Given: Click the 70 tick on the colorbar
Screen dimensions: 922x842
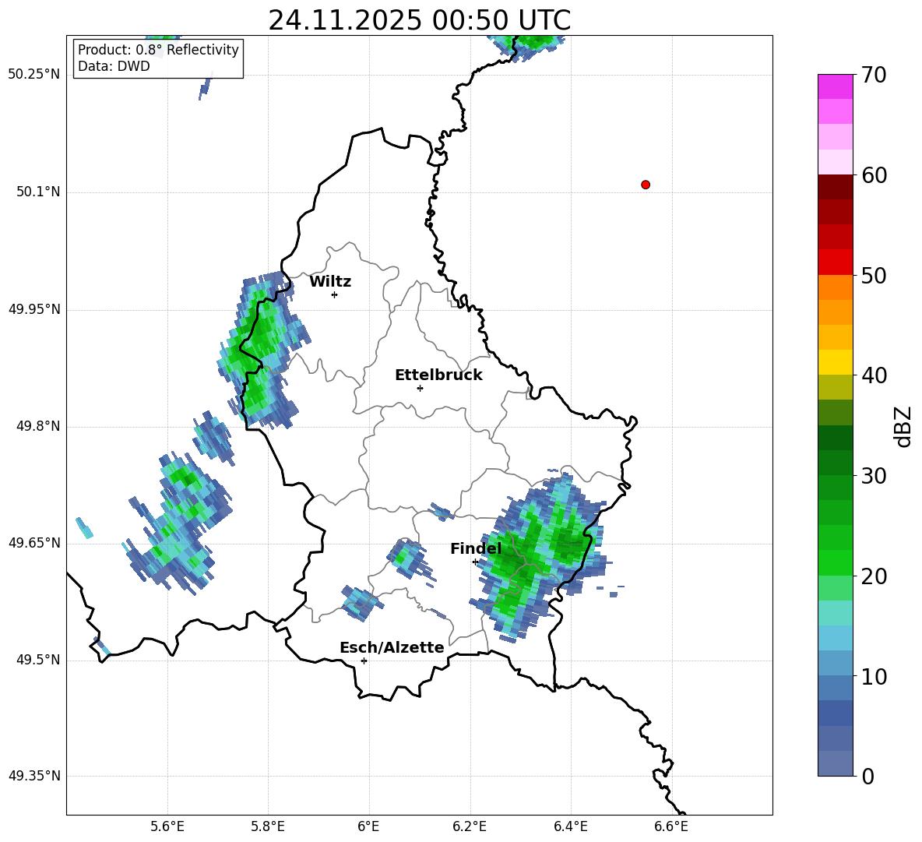Looking at the screenshot, I should [x=873, y=76].
